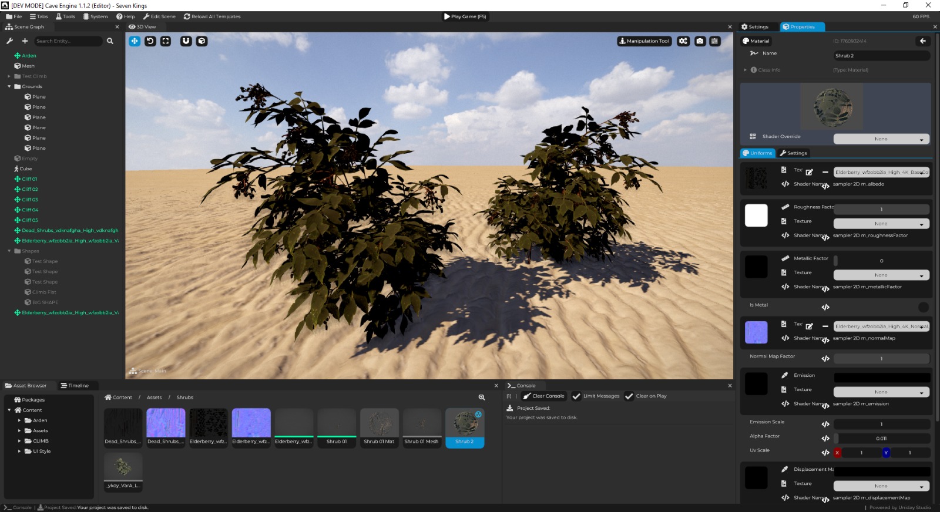Open the Tools menu
The image size is (940, 512).
65,16
